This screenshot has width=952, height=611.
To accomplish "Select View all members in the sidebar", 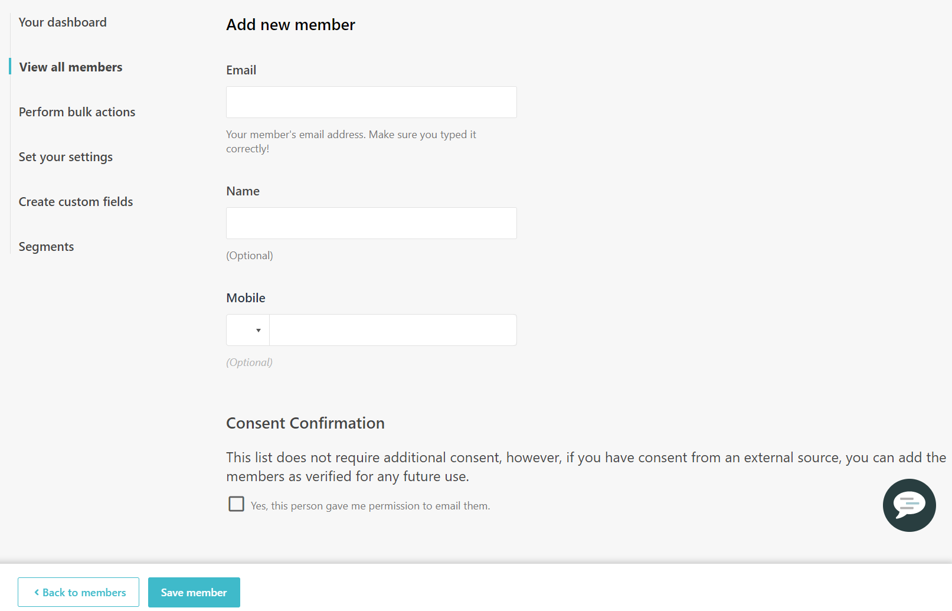I will pyautogui.click(x=70, y=67).
